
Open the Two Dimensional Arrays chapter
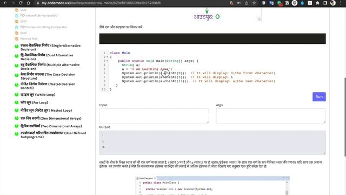click(x=51, y=126)
